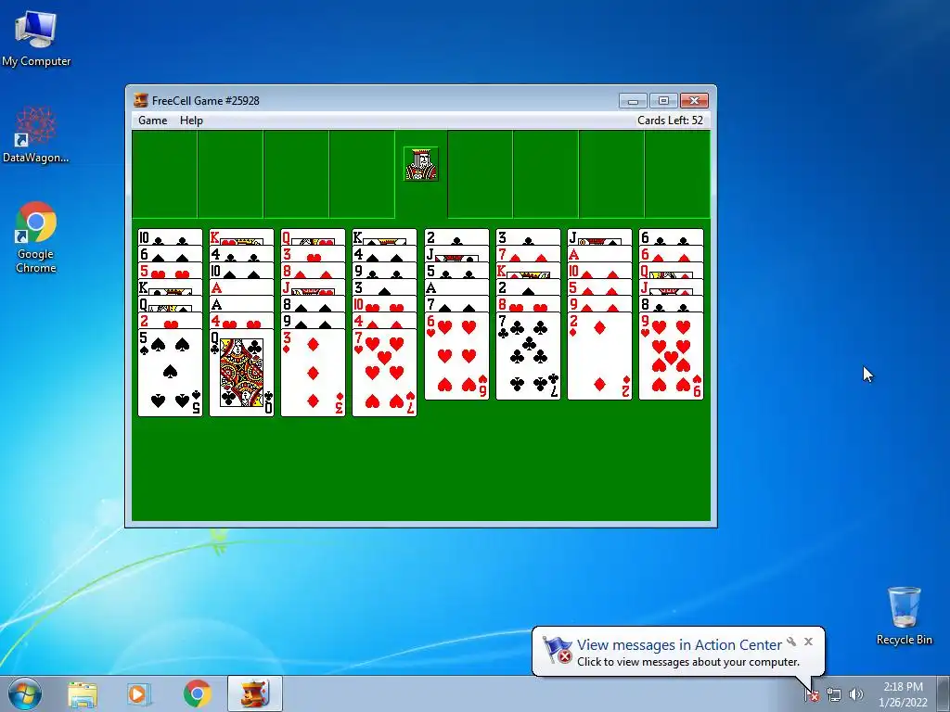Viewport: 950px width, 712px height.
Task: Click the five of hearts card
Action: 170,271
